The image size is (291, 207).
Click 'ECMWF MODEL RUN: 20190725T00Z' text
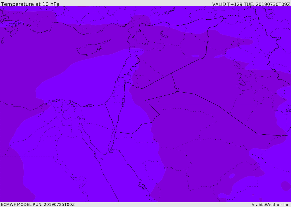point(38,204)
